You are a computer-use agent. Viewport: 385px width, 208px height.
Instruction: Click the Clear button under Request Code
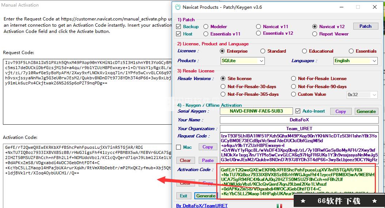tap(185, 160)
